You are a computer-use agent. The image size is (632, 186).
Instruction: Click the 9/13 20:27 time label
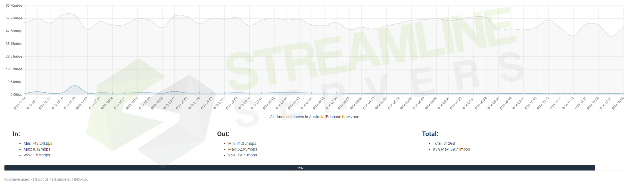[x=169, y=103]
